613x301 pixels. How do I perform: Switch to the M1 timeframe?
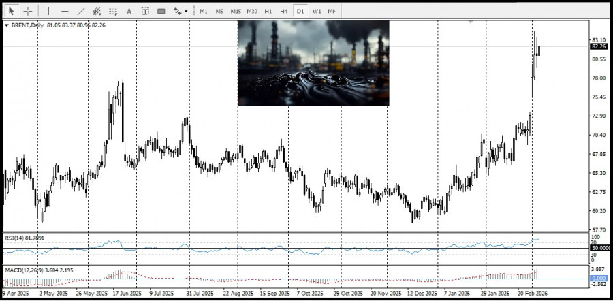203,11
